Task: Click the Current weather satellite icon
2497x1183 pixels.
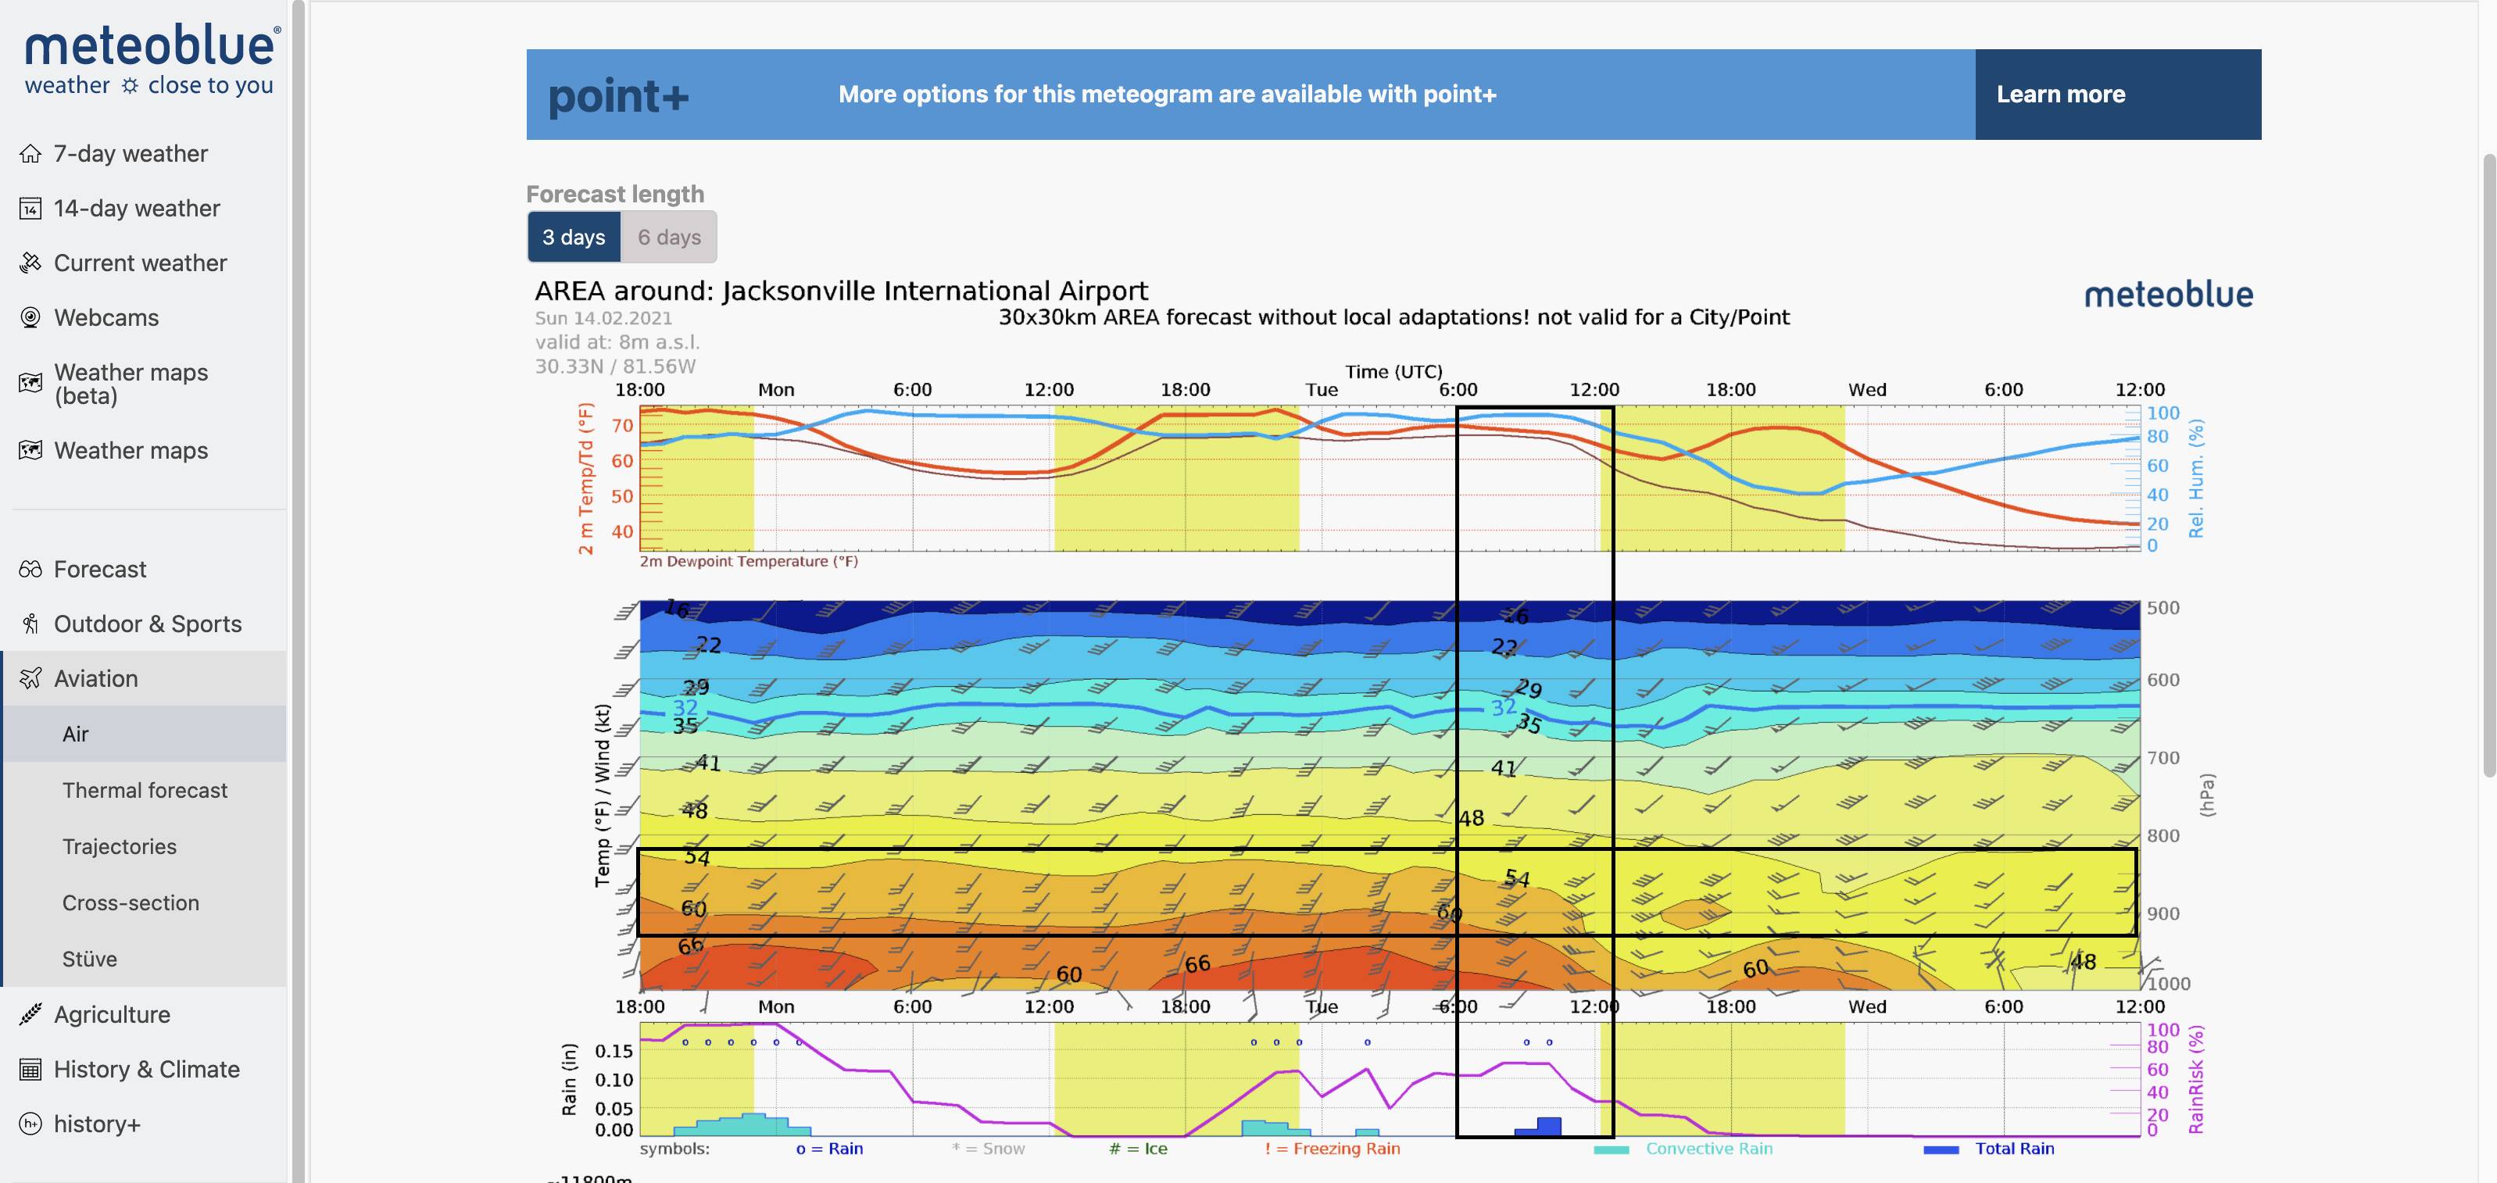Action: click(x=30, y=263)
